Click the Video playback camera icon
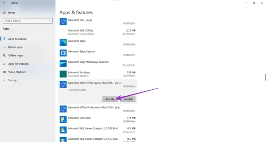 (4, 72)
